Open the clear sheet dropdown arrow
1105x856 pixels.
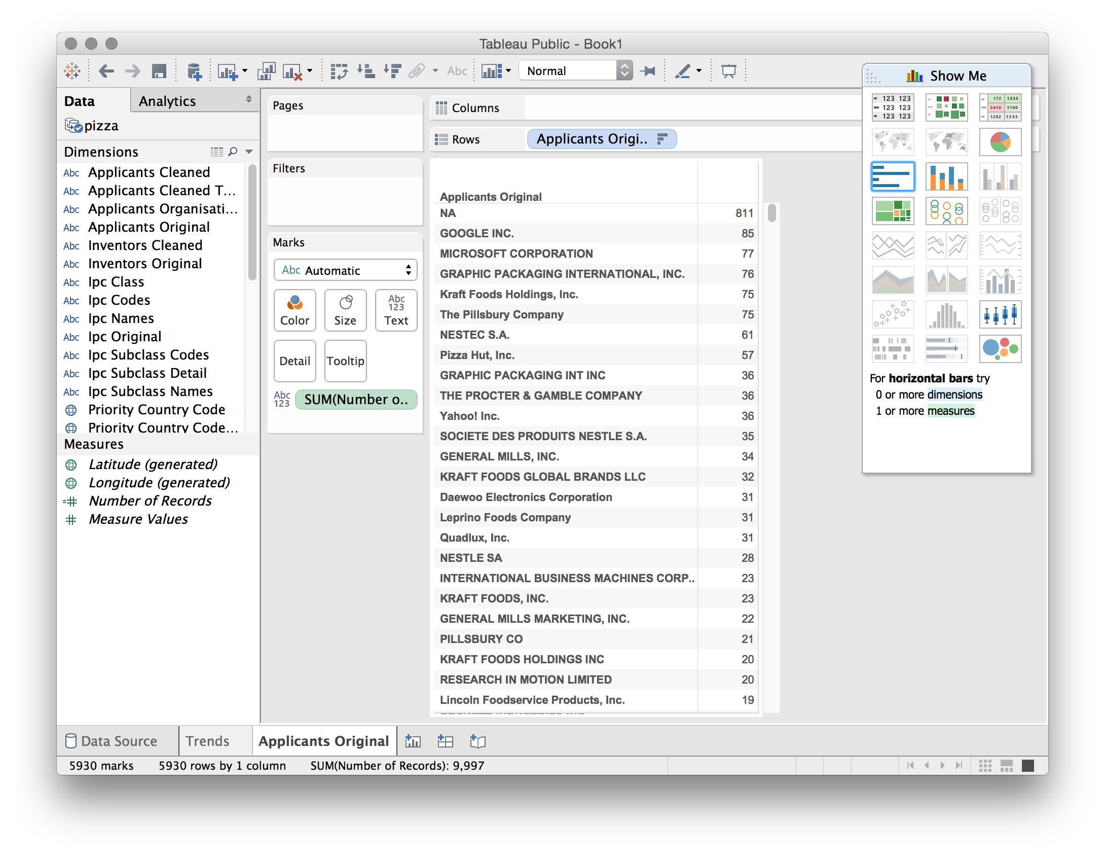310,71
